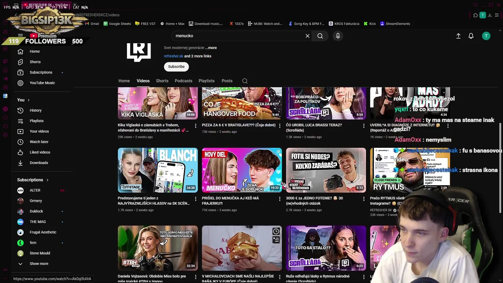Image resolution: width=503 pixels, height=283 pixels.
Task: Open the Posts tab
Action: [227, 81]
